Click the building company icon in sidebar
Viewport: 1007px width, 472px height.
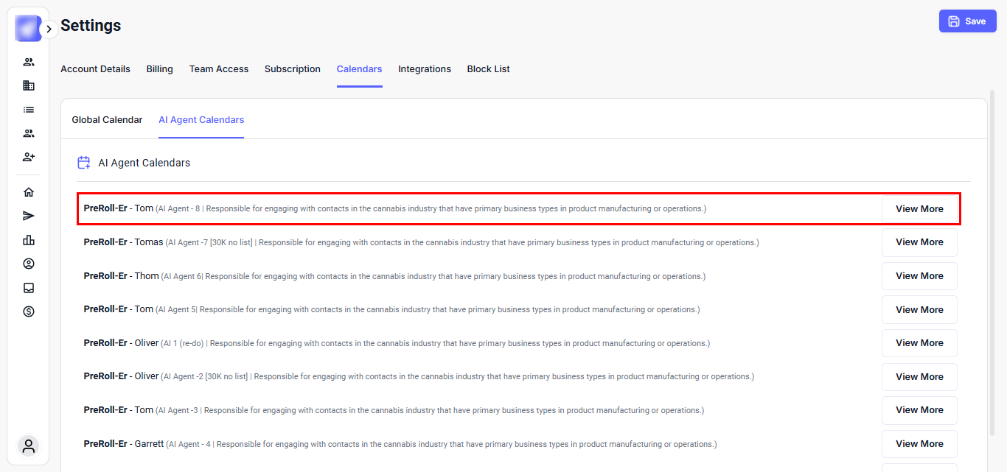(x=29, y=85)
